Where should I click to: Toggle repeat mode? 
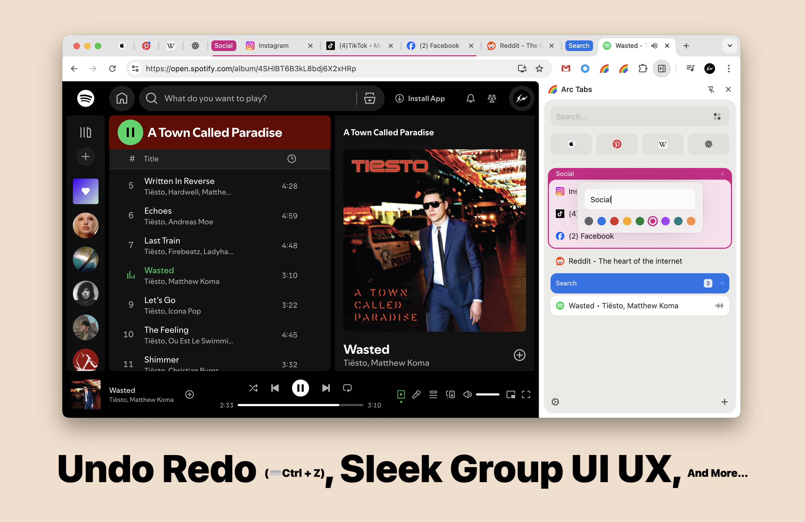347,388
